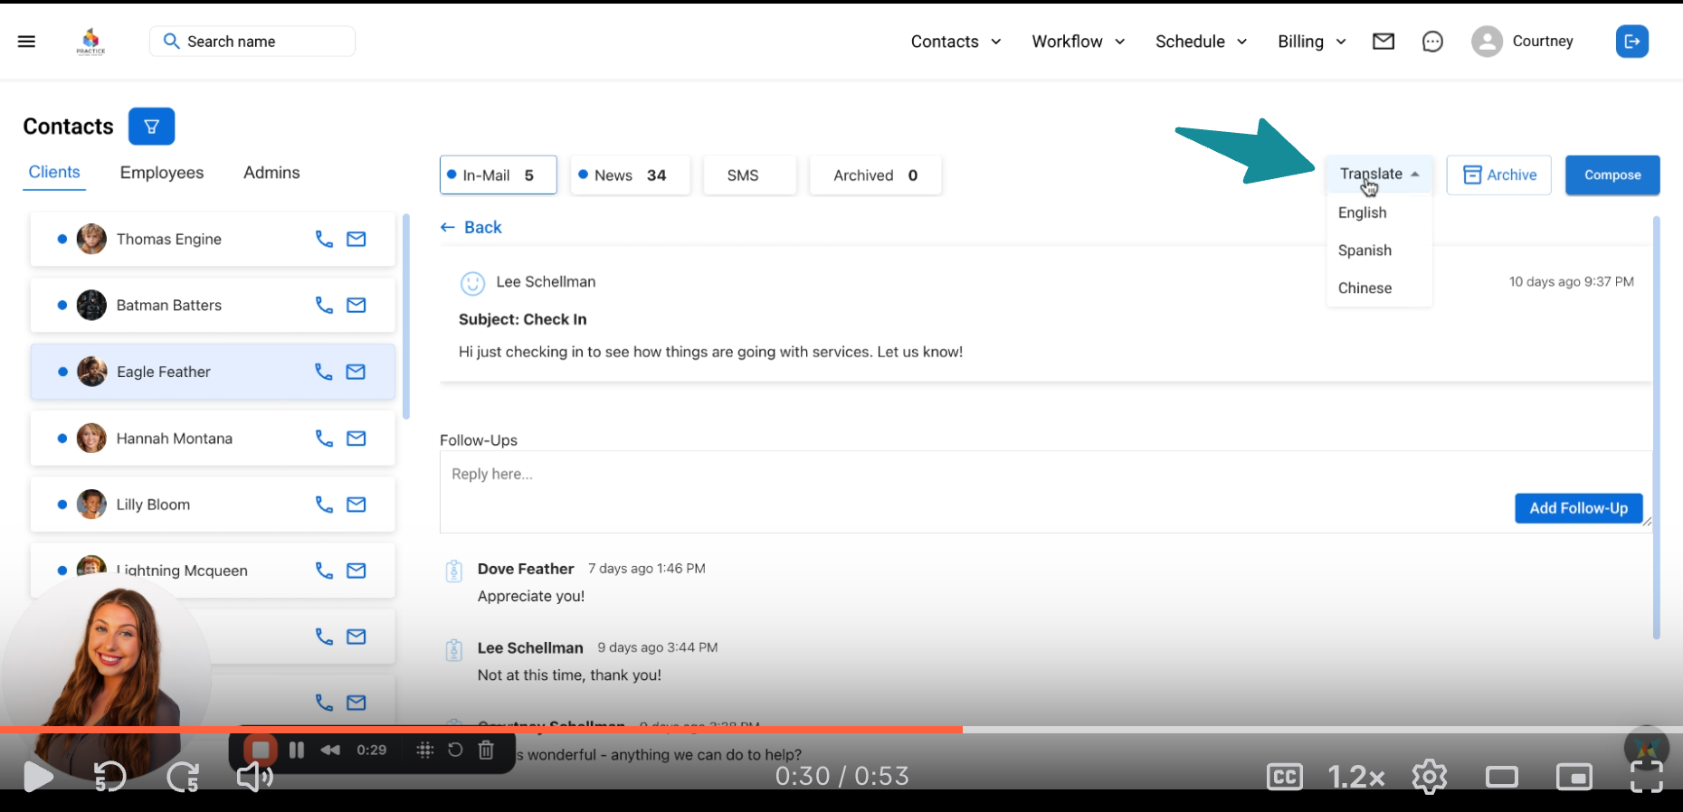Toggle fullscreen mode on the video
This screenshot has width=1683, height=812.
click(x=1646, y=777)
